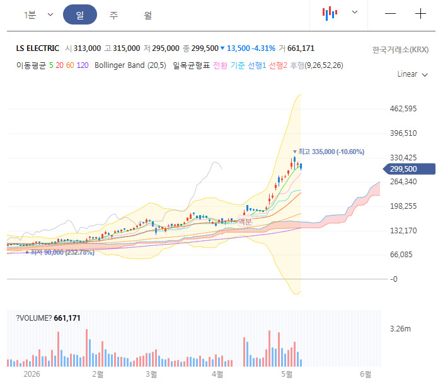This screenshot has width=438, height=383.
Task: Click the 2026 date axis label
Action: pyautogui.click(x=32, y=374)
